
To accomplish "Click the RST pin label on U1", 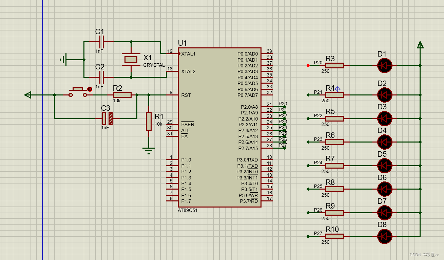I will pyautogui.click(x=186, y=95).
